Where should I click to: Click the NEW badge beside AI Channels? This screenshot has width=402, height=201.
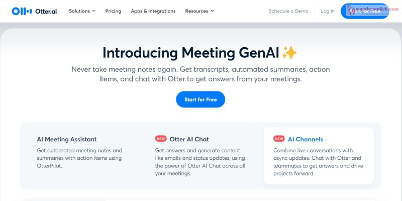[279, 139]
